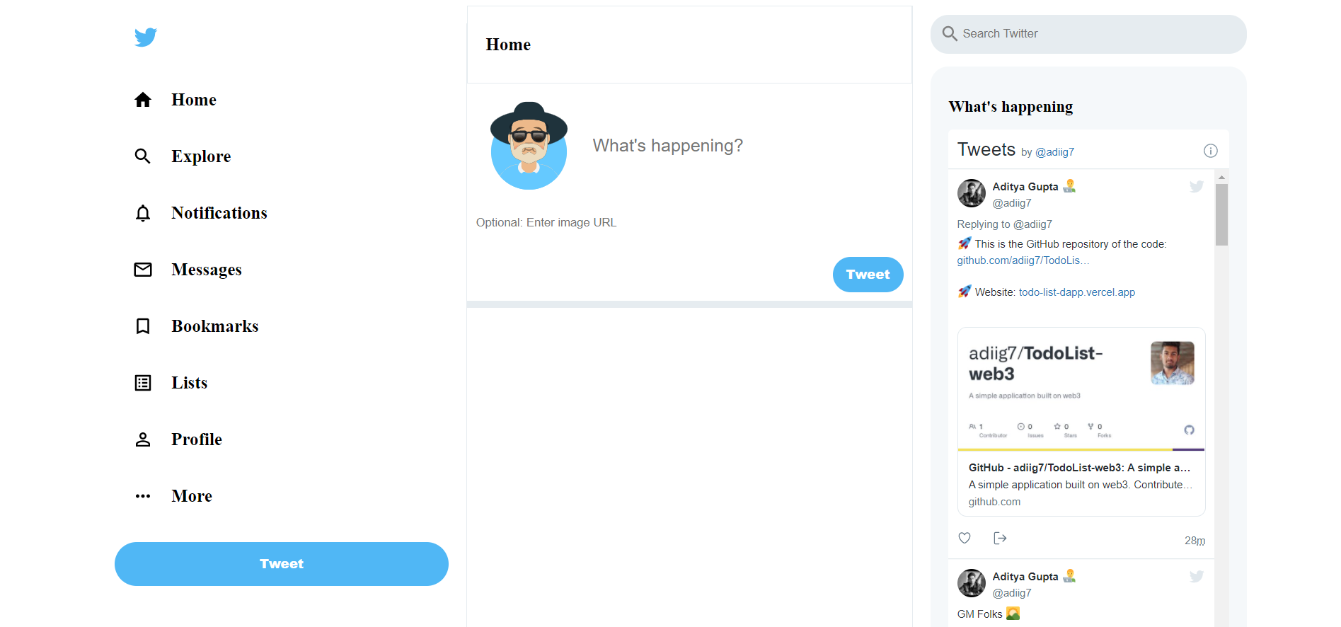Click the Twitter bird logo
This screenshot has height=627, width=1341.
coord(144,37)
